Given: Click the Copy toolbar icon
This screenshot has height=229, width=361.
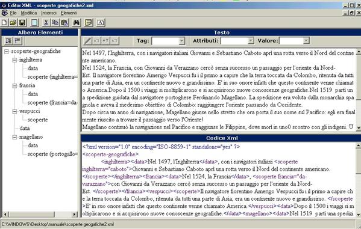Looking at the screenshot, I should 55,22.
